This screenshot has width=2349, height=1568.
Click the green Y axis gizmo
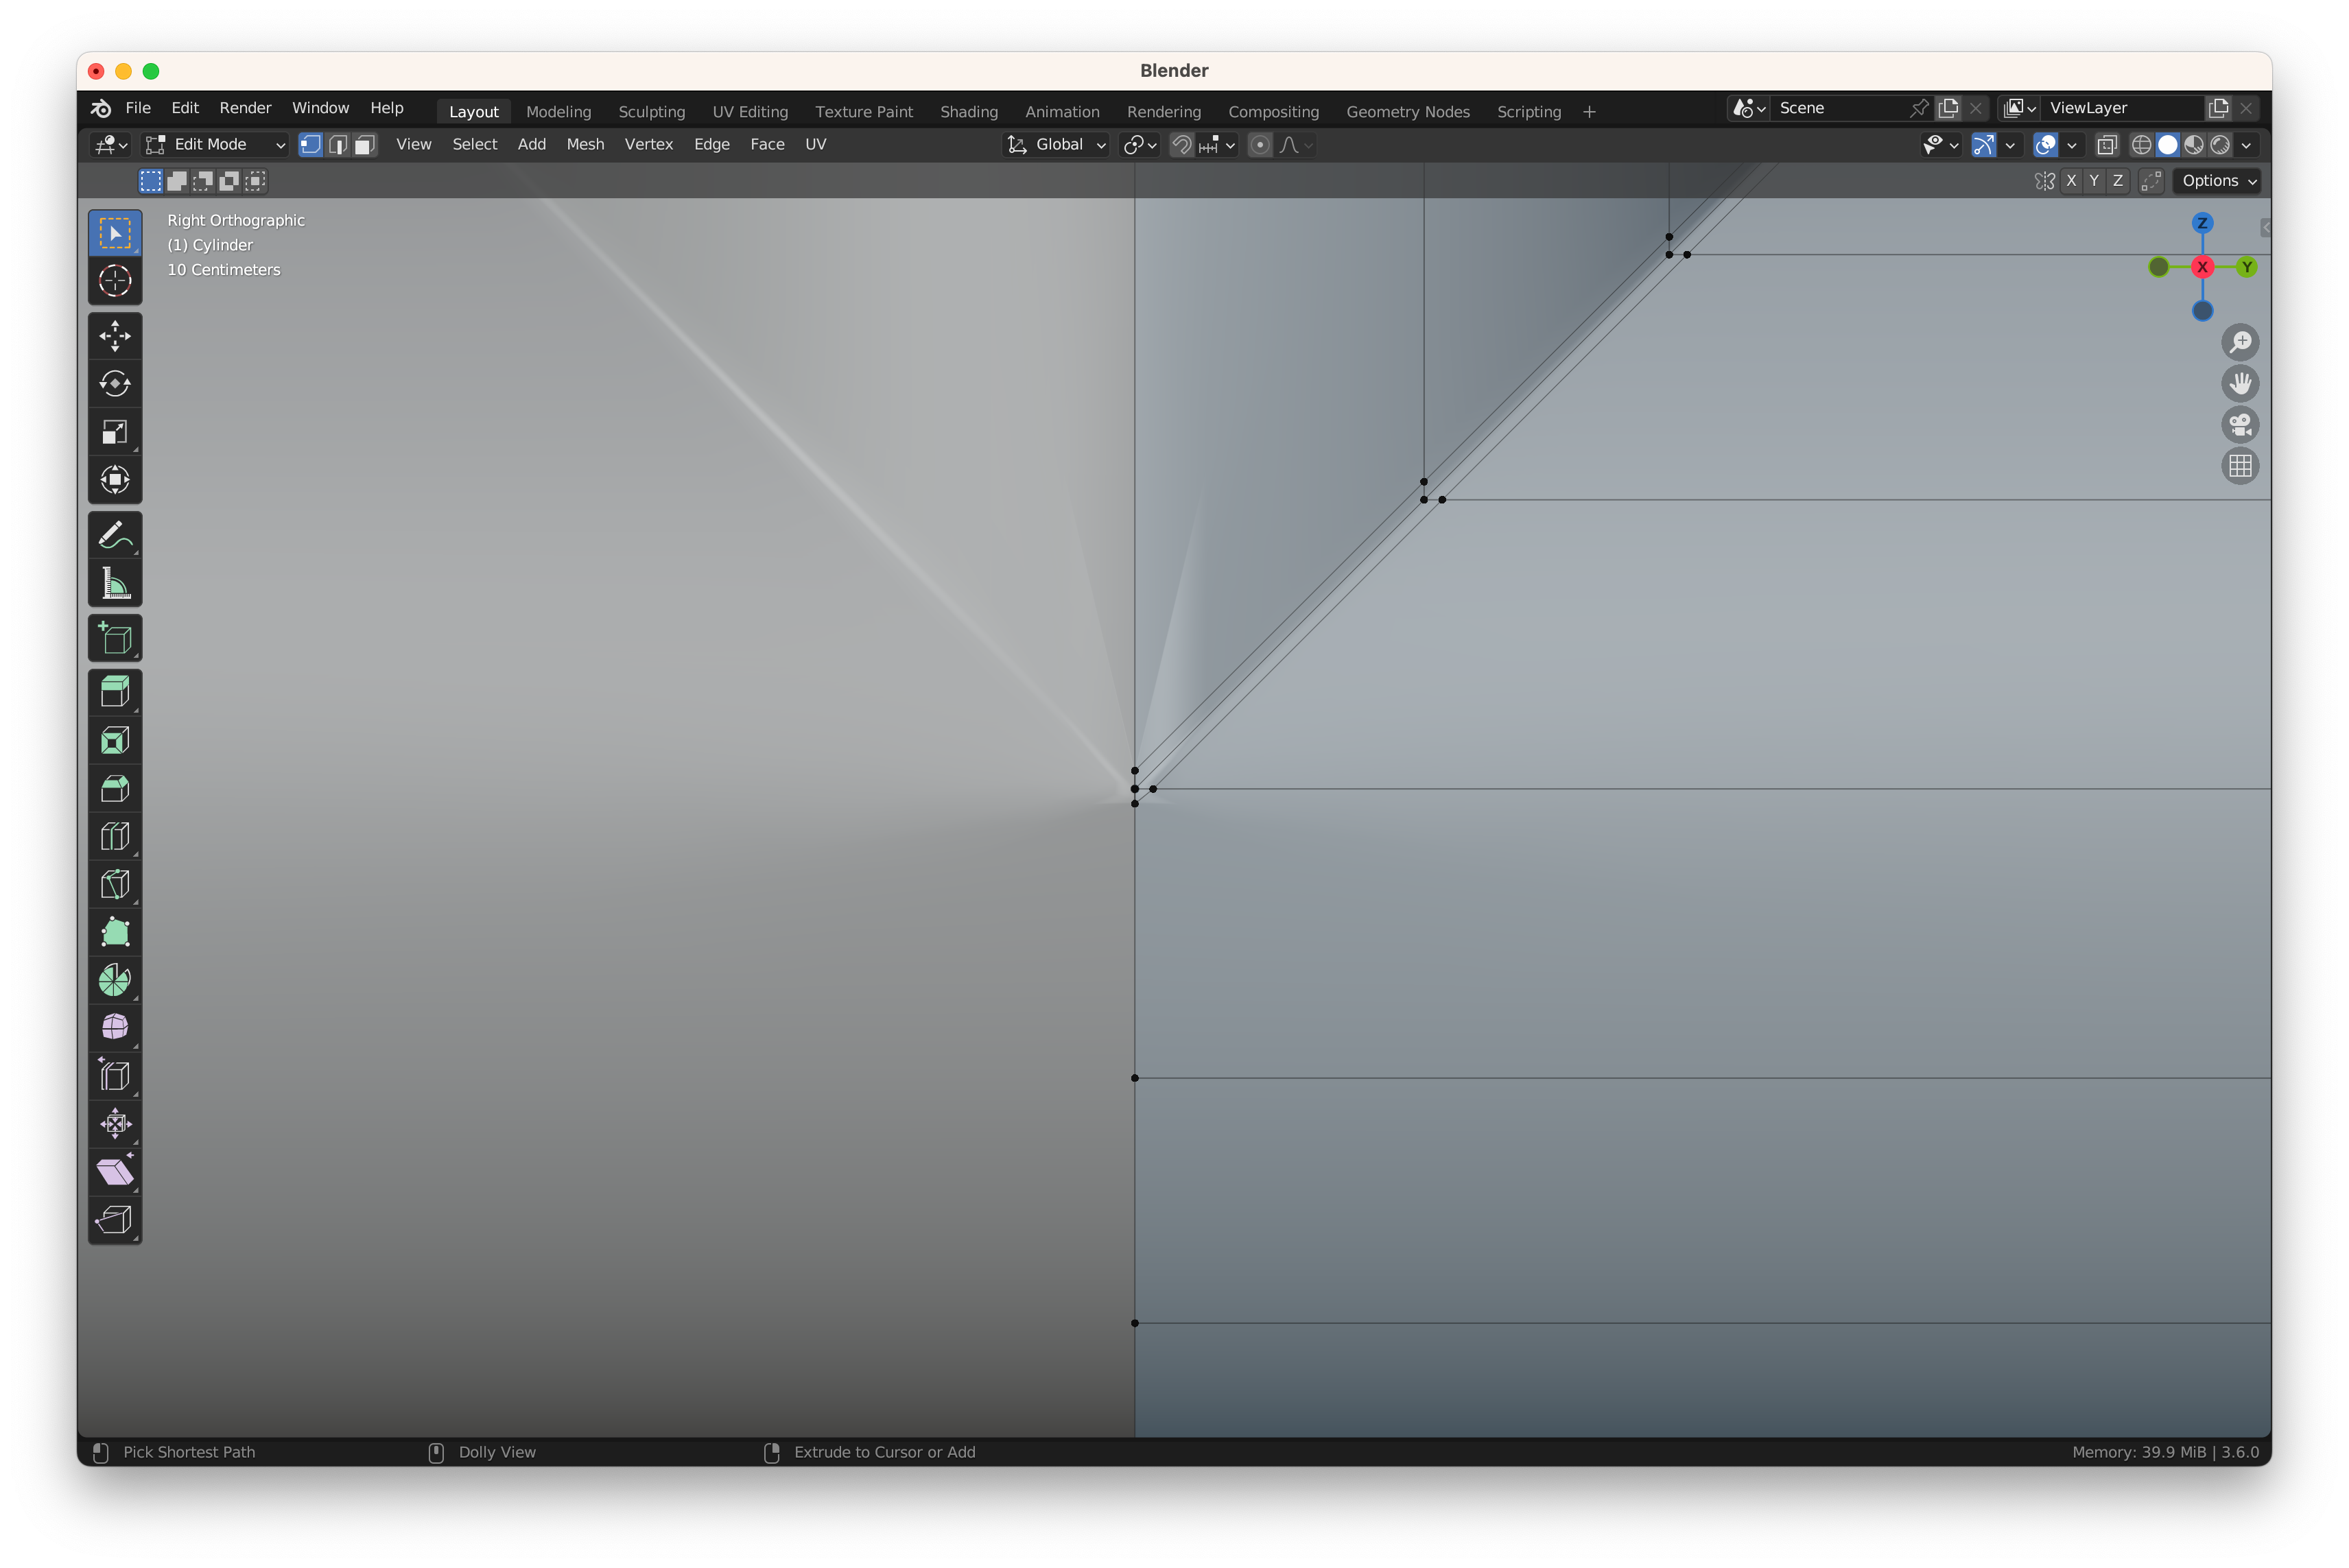pyautogui.click(x=2246, y=267)
